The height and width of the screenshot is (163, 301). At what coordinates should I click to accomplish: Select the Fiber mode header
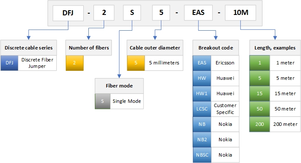tap(119, 86)
